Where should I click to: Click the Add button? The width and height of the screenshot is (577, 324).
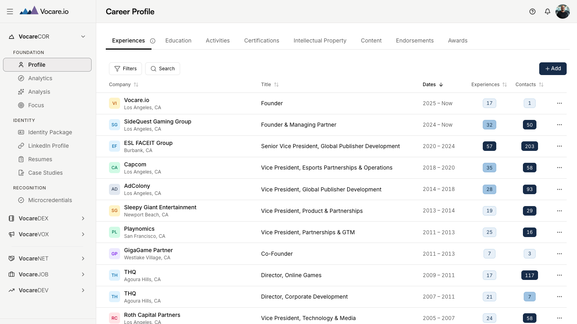[x=553, y=69]
